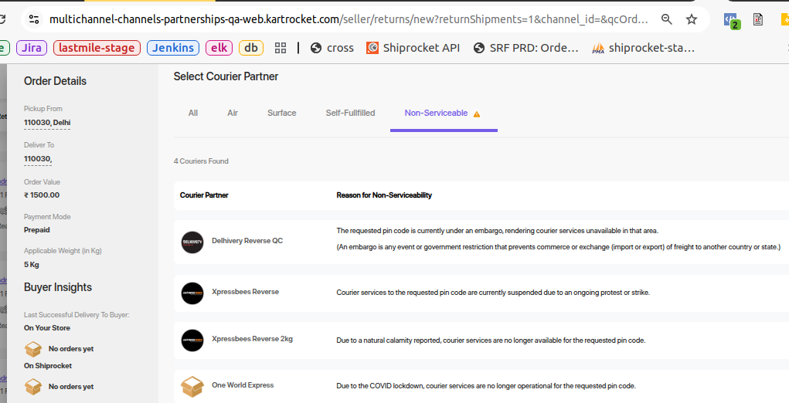Click the One World Express box icon
This screenshot has height=403, width=789.
192,386
